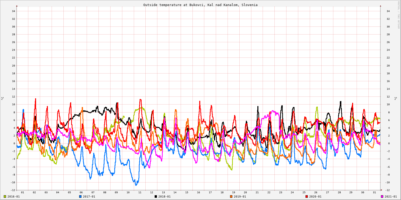Click the right y-axis arrow at top
This screenshot has width=401, height=200.
[380, 6]
